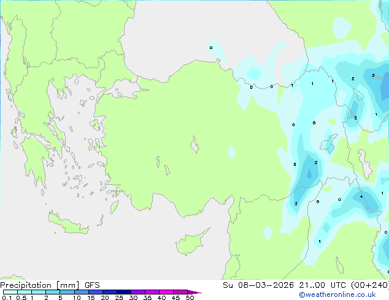
Task: Click the legend label "50"
Action: coord(190,298)
